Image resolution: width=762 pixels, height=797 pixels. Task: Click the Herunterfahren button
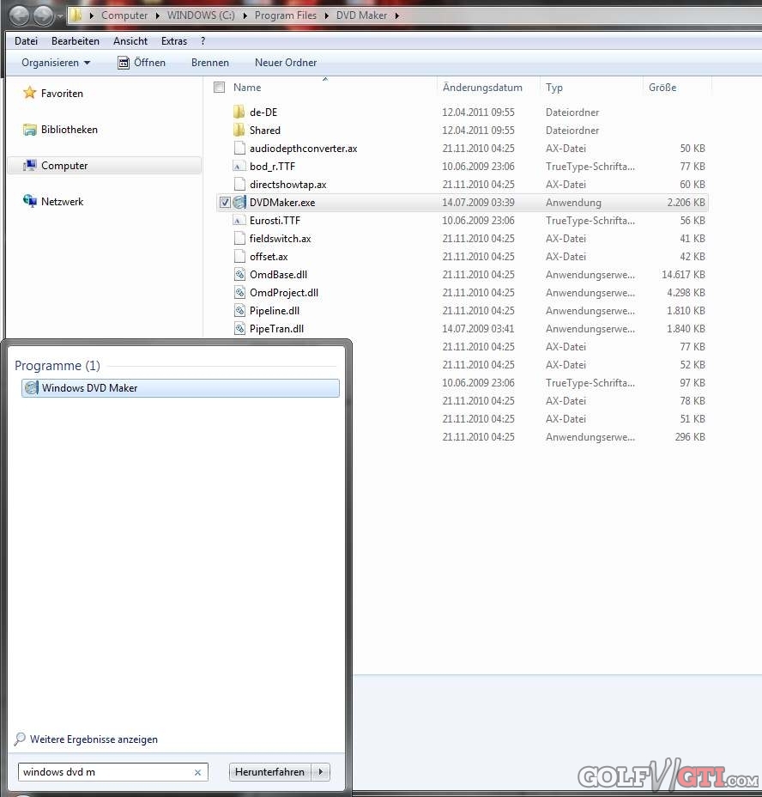tap(269, 771)
